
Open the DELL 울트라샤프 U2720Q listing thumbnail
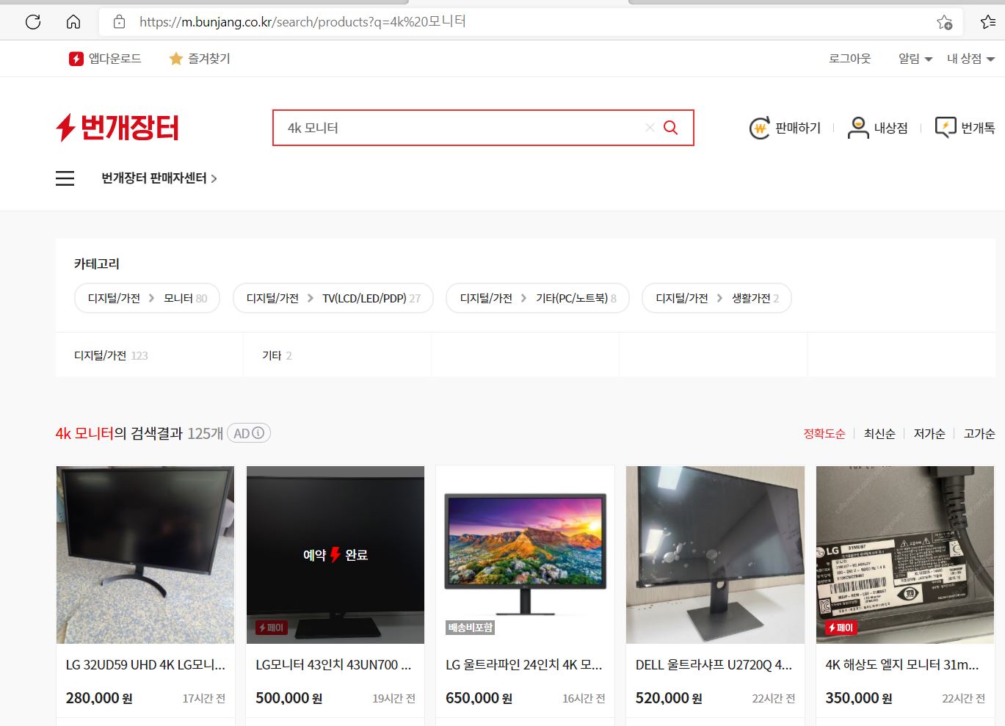click(x=715, y=554)
